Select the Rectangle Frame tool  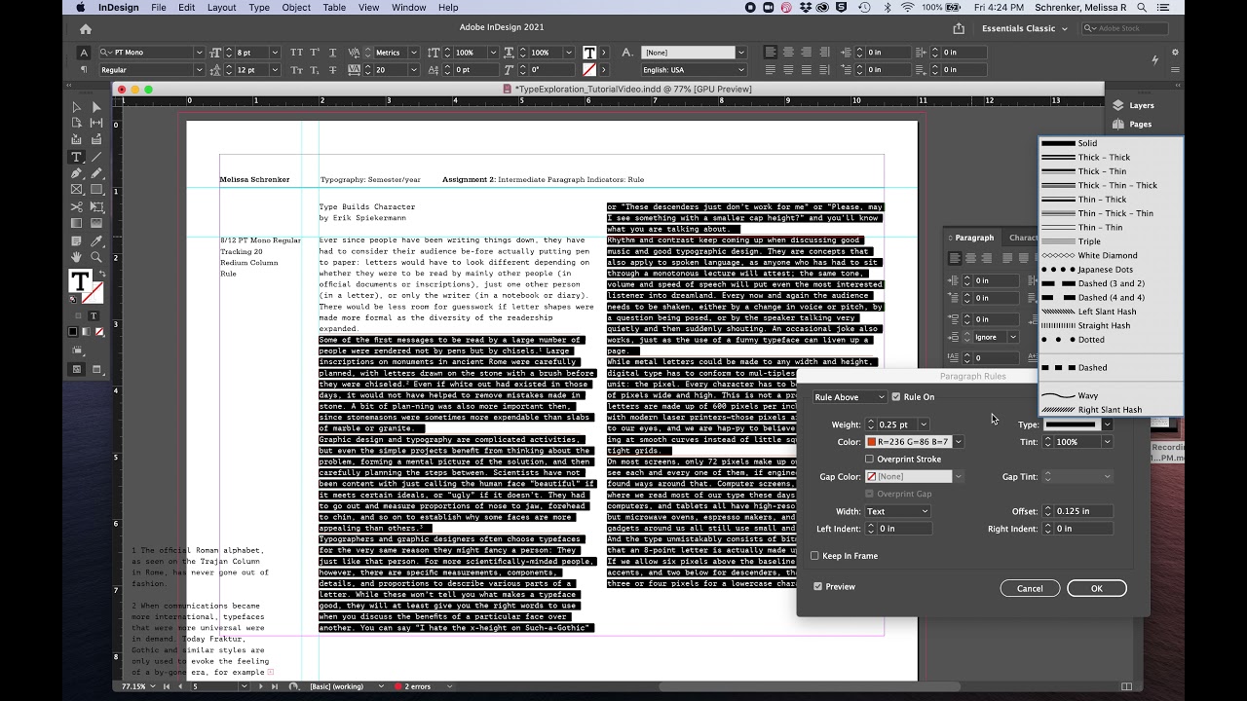click(x=76, y=190)
